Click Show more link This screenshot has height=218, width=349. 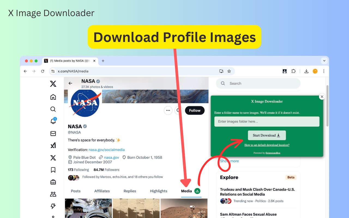[229, 161]
